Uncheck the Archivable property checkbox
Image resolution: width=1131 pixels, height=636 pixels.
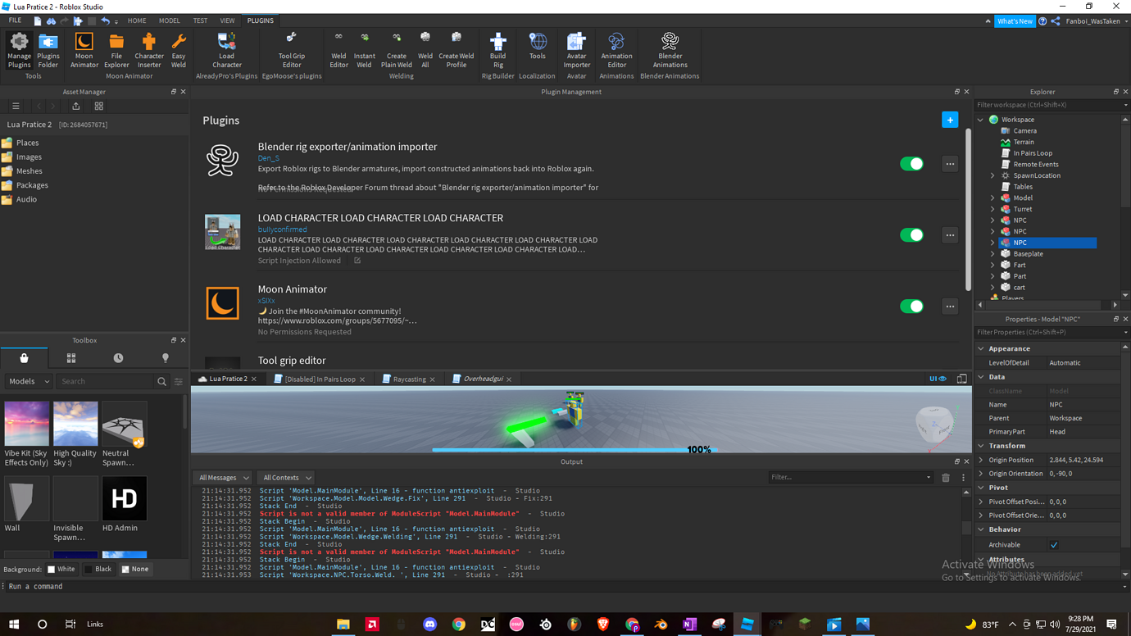pos(1054,545)
